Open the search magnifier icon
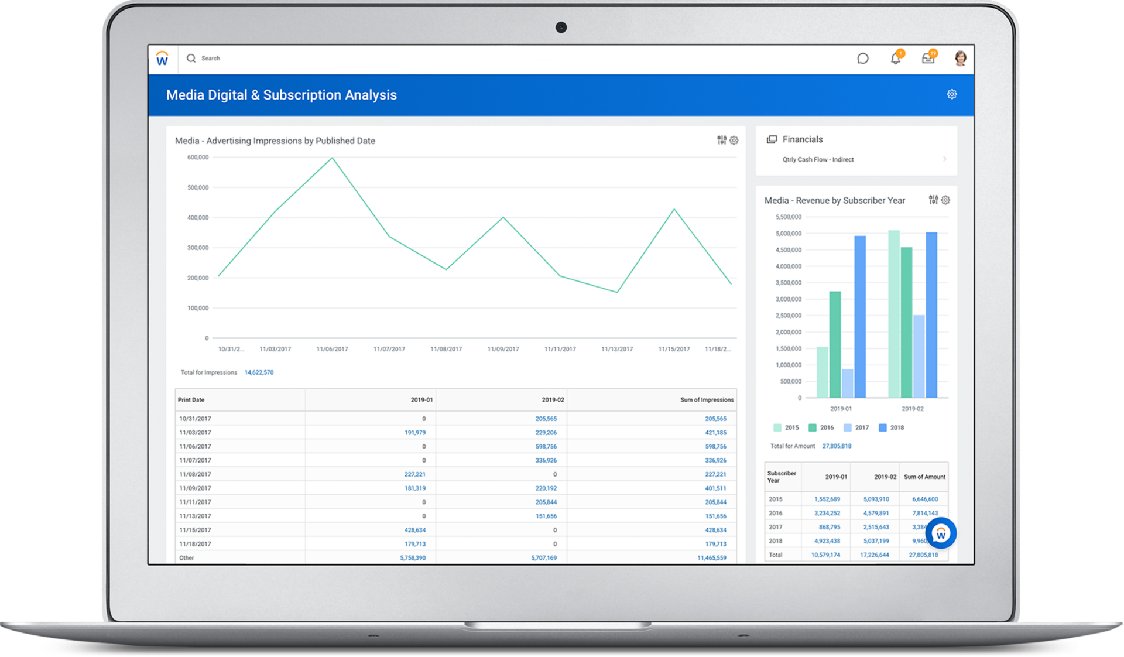1124x657 pixels. (x=191, y=58)
